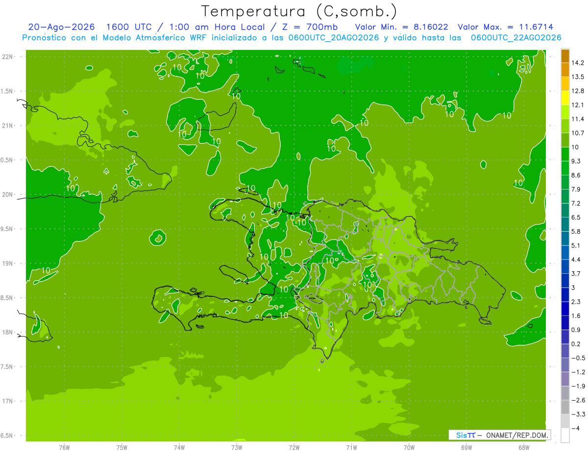Click the "8.6" legend value
This screenshot has width=588, height=454.
pos(576,175)
